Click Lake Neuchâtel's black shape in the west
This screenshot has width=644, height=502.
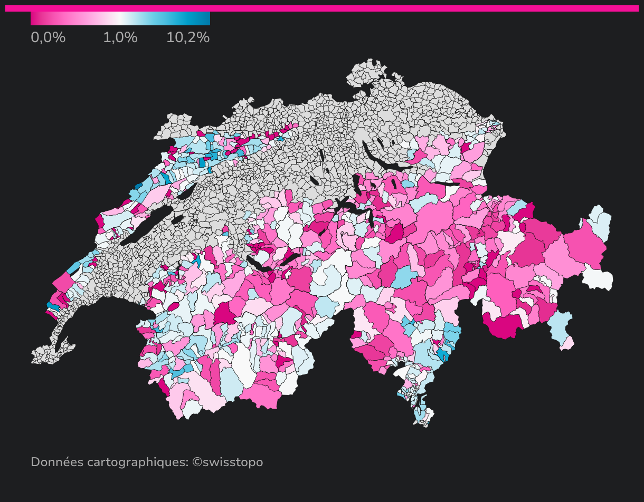[148, 226]
